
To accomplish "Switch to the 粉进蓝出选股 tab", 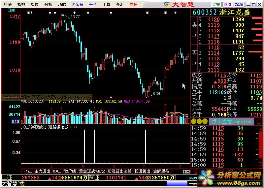I will coord(119,171).
